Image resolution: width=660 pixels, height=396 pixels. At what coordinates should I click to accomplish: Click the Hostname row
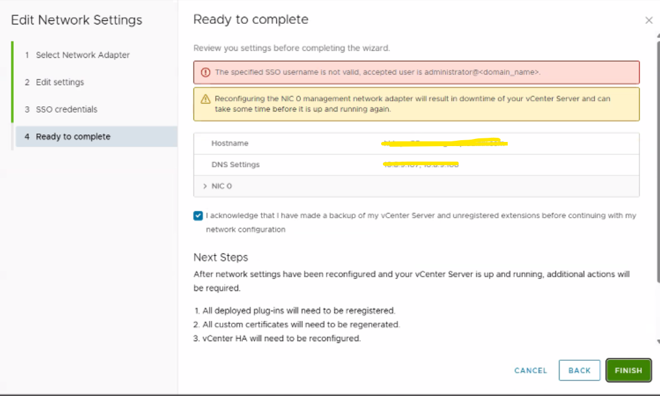(416, 144)
